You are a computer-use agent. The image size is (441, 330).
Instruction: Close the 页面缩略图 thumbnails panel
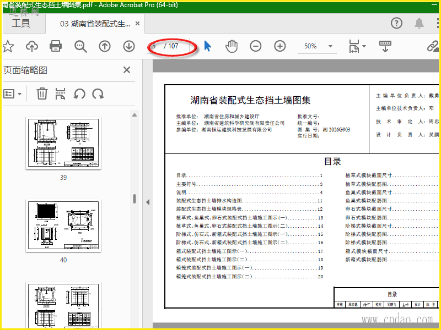click(127, 70)
